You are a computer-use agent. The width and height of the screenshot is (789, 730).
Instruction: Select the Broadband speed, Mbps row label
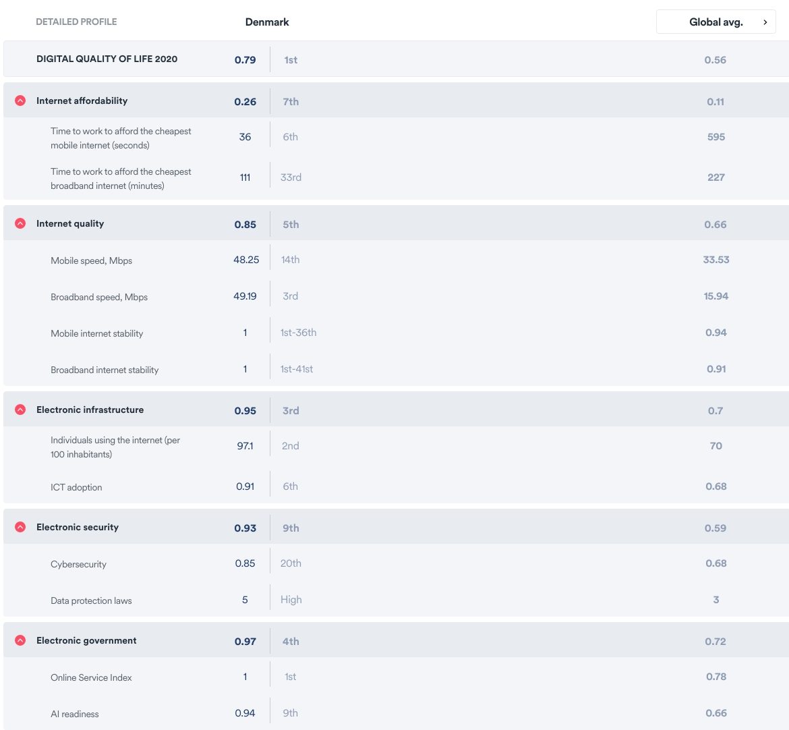[99, 297]
